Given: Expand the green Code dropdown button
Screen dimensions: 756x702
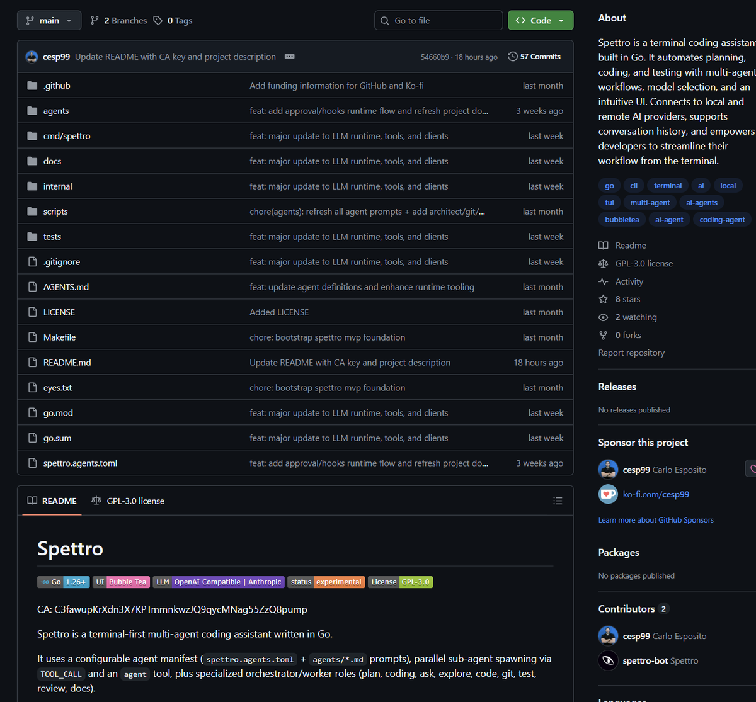Looking at the screenshot, I should 541,21.
